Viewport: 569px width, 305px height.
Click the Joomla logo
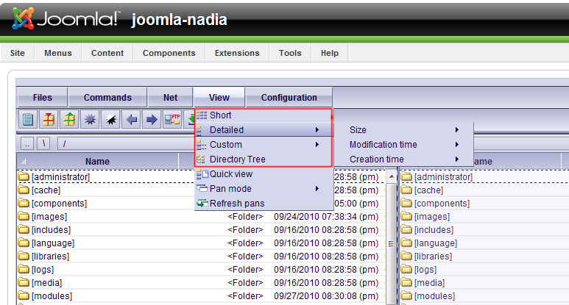coord(65,18)
